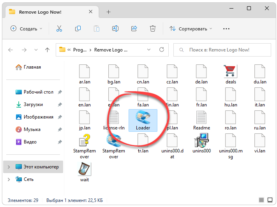
Task: Click the Delete trash bin icon
Action: pos(153,28)
